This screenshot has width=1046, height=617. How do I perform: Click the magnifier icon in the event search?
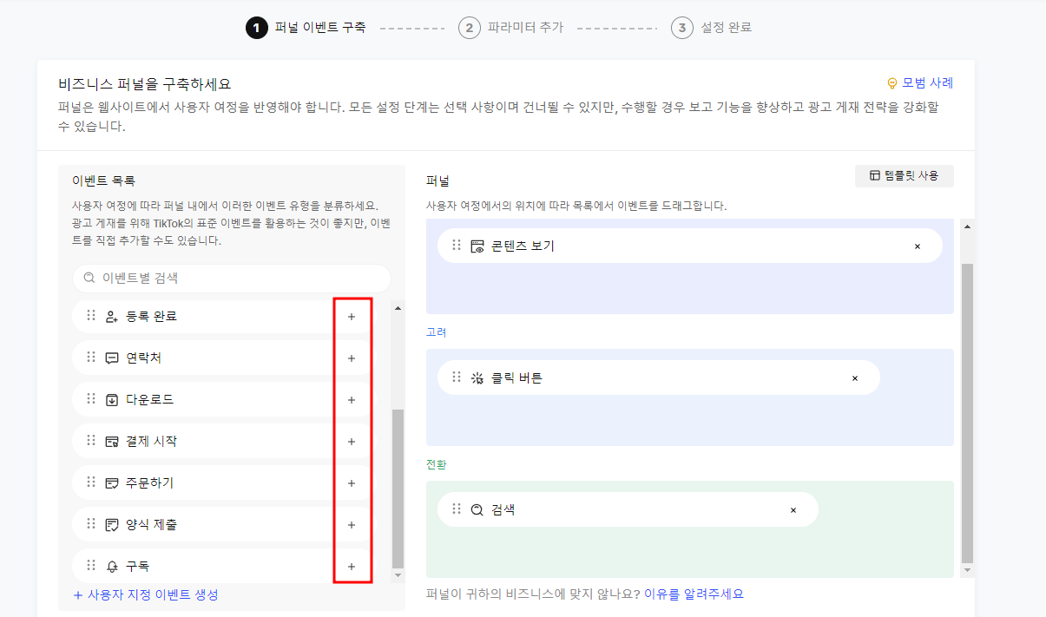click(x=88, y=279)
